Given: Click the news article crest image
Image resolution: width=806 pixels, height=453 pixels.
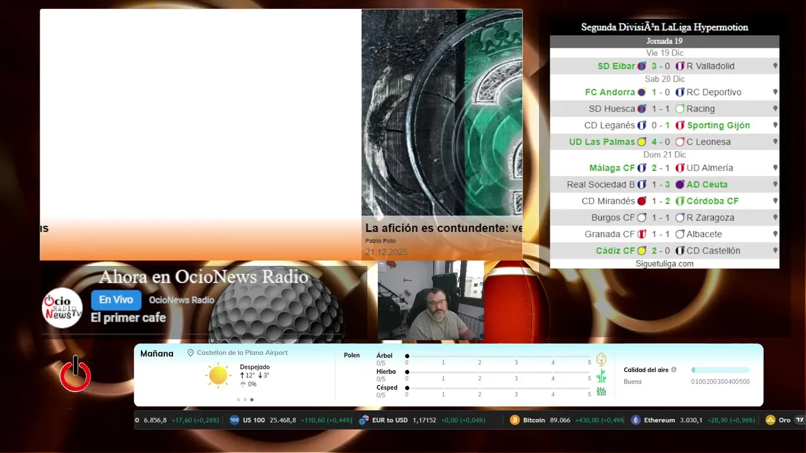Looking at the screenshot, I should (442, 113).
